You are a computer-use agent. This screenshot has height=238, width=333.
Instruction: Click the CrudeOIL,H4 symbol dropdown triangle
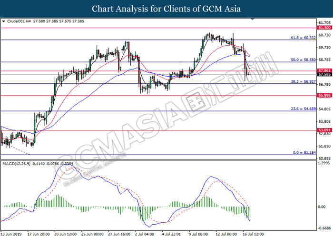click(x=3, y=21)
